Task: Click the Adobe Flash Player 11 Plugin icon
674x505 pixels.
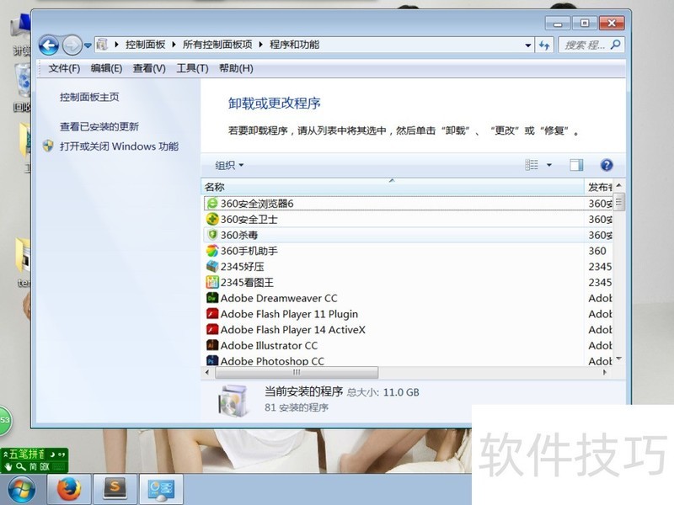Action: (x=212, y=314)
